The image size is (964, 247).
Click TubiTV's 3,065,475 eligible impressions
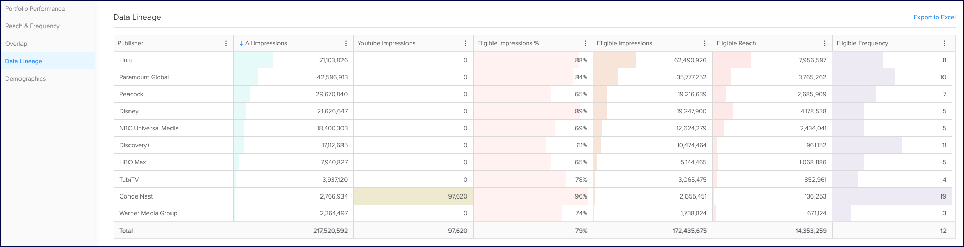point(693,180)
